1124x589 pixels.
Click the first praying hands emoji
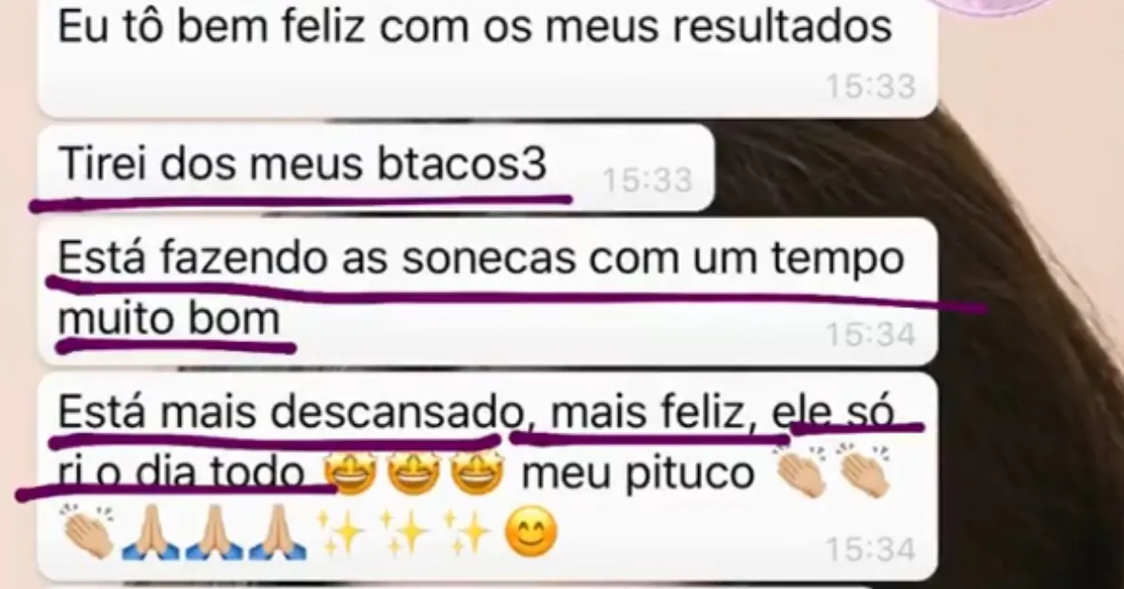(x=149, y=533)
